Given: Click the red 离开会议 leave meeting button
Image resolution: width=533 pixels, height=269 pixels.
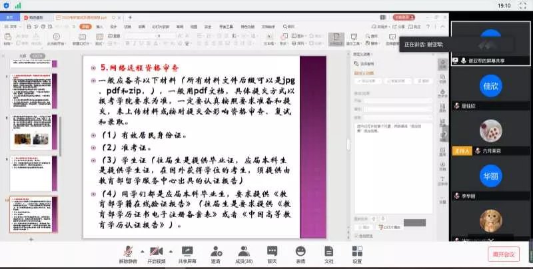Looking at the screenshot, I should (504, 254).
